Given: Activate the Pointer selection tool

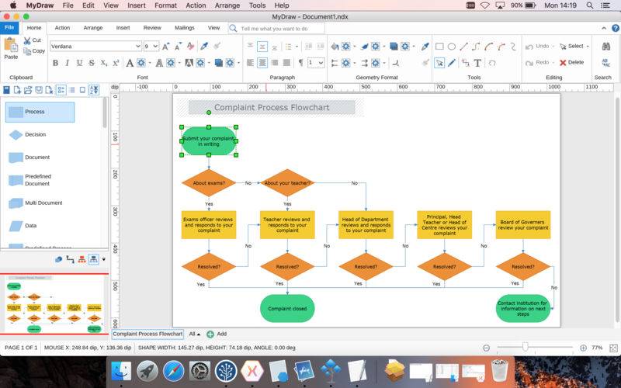Looking at the screenshot, I should [x=439, y=63].
